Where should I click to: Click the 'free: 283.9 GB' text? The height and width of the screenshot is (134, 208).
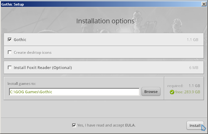188,92
